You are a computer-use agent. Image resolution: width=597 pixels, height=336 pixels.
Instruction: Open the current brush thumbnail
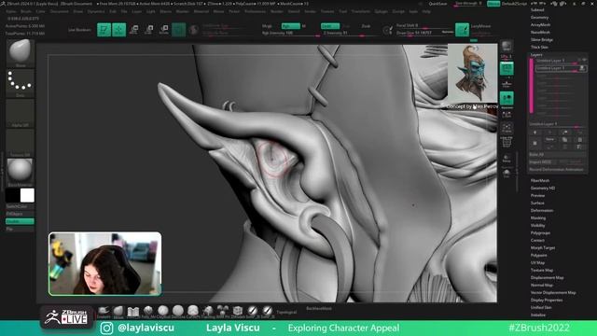pos(21,53)
